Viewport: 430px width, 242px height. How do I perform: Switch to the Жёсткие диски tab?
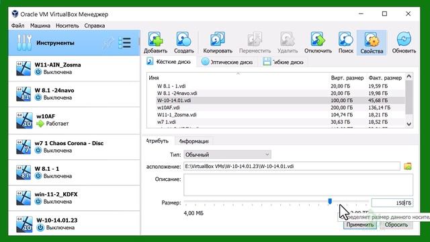[169, 62]
